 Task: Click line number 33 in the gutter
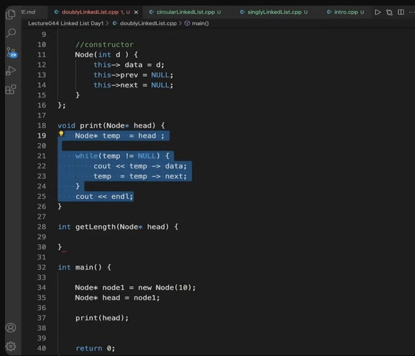pyautogui.click(x=41, y=277)
